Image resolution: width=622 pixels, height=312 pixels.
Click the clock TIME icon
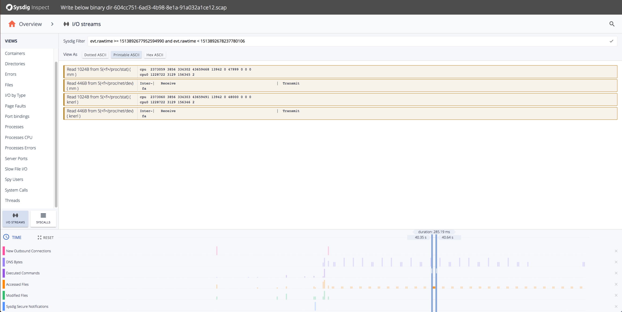coord(6,237)
